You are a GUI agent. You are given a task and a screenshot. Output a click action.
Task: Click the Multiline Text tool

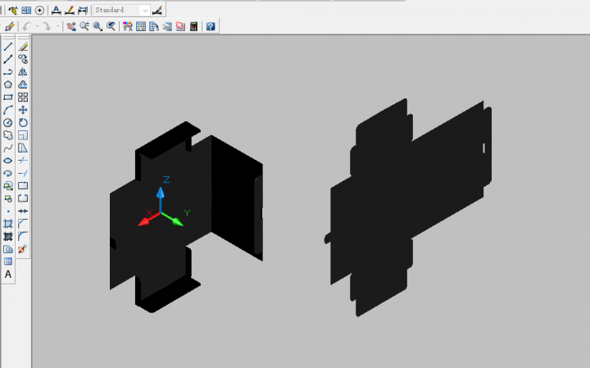click(8, 274)
